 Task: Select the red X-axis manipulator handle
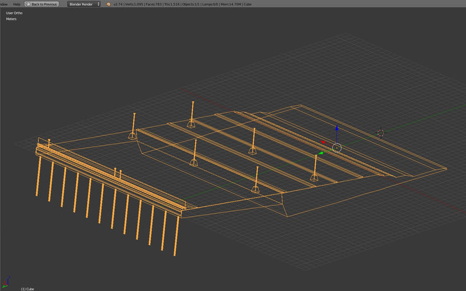click(x=324, y=141)
